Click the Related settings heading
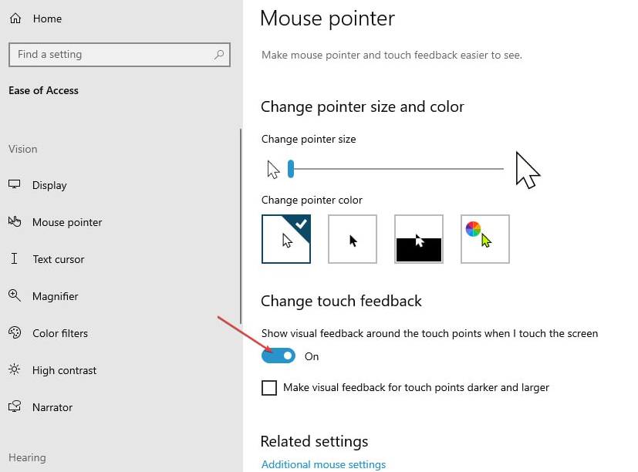This screenshot has height=472, width=638. click(x=314, y=441)
